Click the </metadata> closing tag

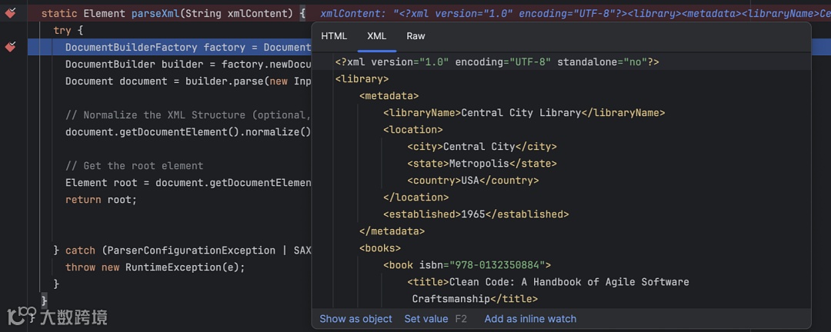click(x=392, y=231)
